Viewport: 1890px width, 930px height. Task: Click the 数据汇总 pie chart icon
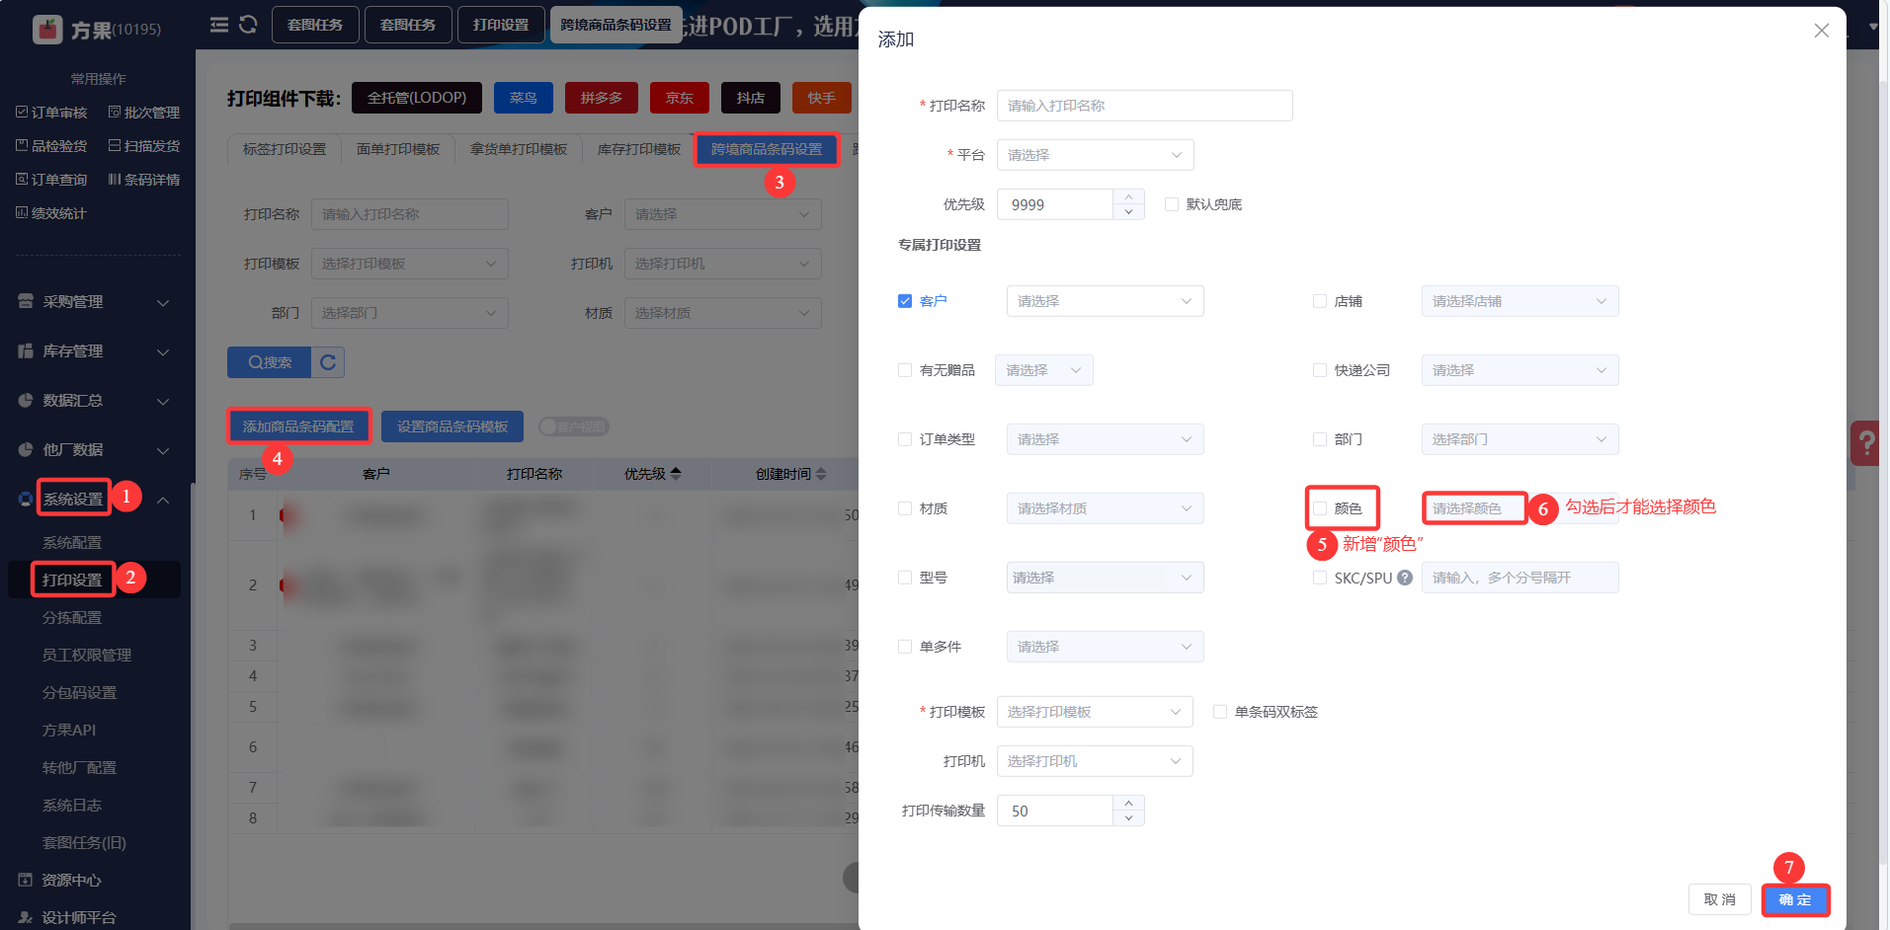(x=26, y=400)
